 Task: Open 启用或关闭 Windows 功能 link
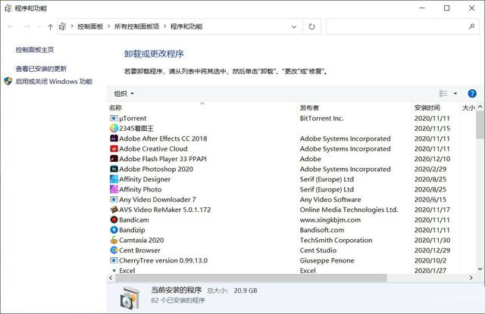point(53,82)
